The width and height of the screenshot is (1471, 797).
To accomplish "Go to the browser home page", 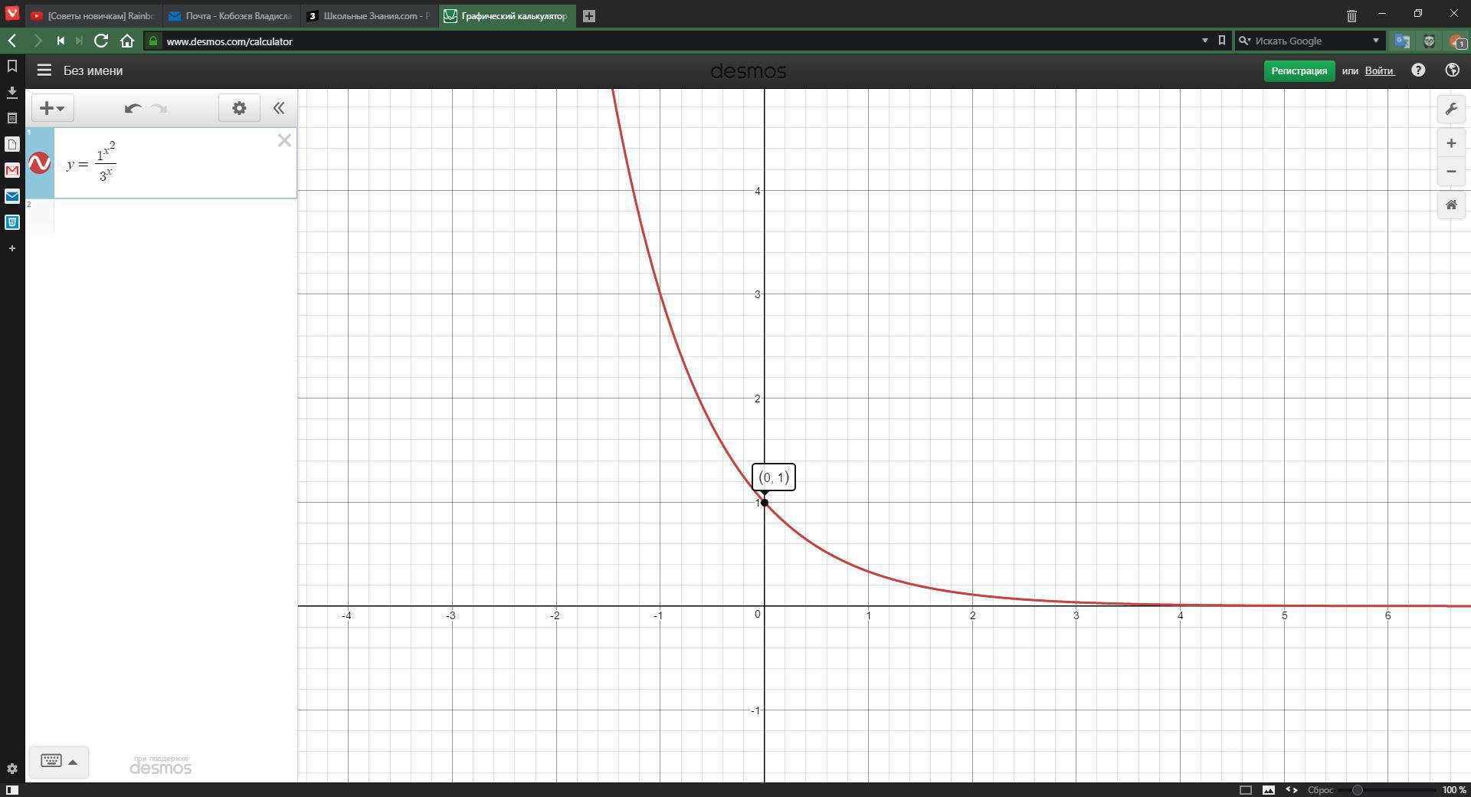I will click(x=127, y=41).
